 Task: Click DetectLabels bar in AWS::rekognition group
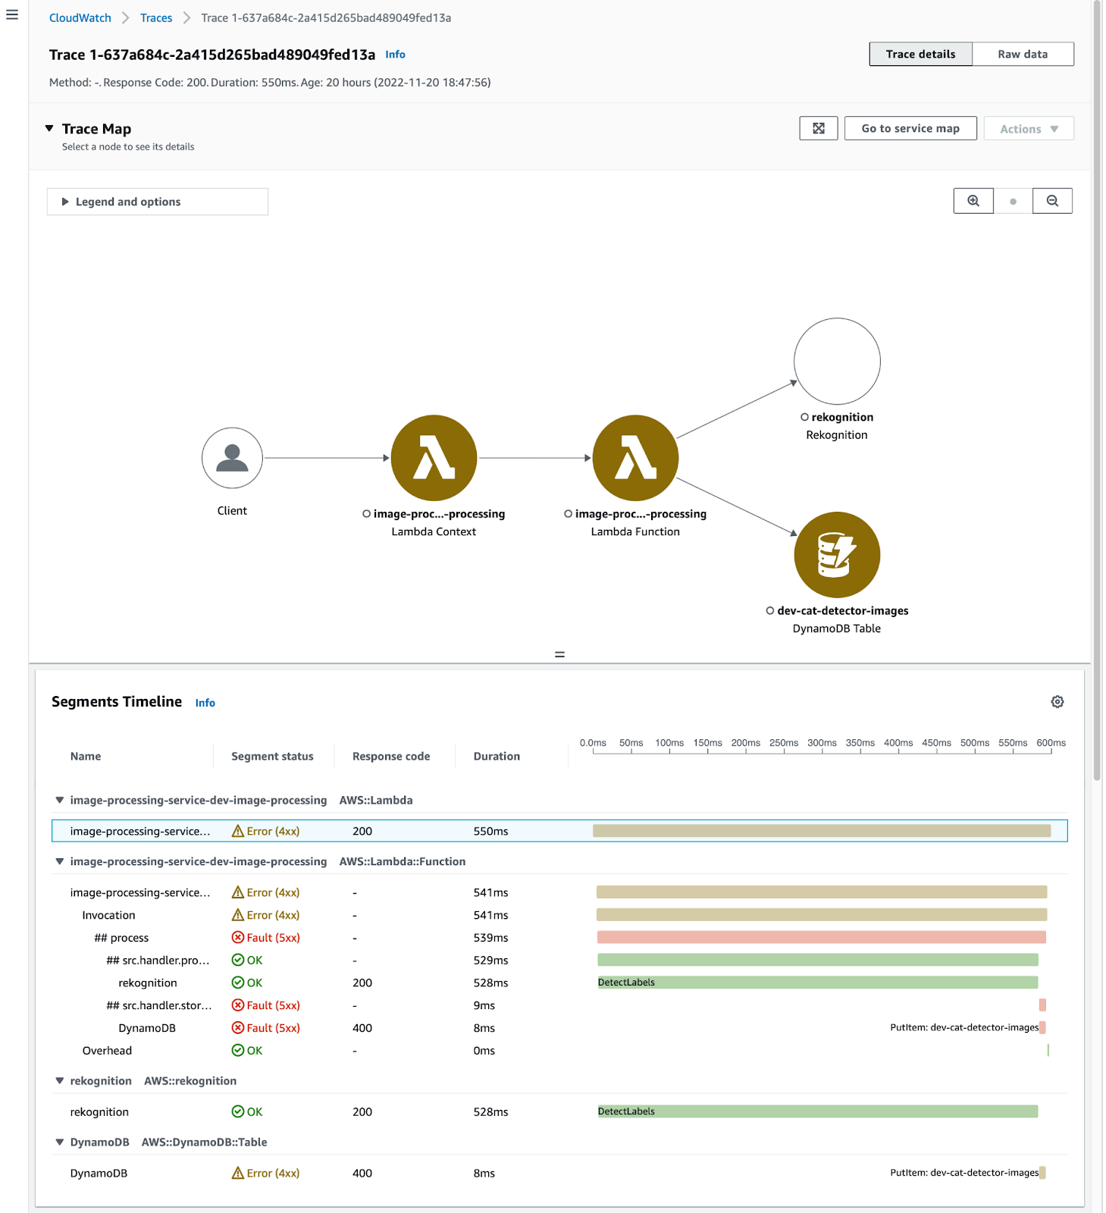(x=818, y=1111)
